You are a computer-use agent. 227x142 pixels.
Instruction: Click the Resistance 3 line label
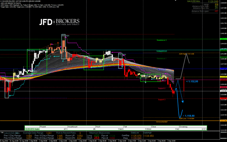pos(161,40)
